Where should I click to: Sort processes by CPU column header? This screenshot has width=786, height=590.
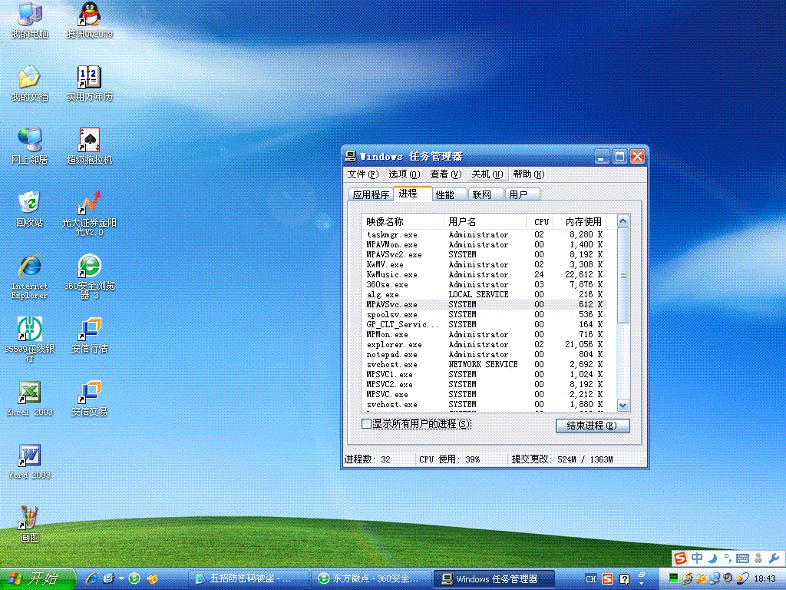541,221
